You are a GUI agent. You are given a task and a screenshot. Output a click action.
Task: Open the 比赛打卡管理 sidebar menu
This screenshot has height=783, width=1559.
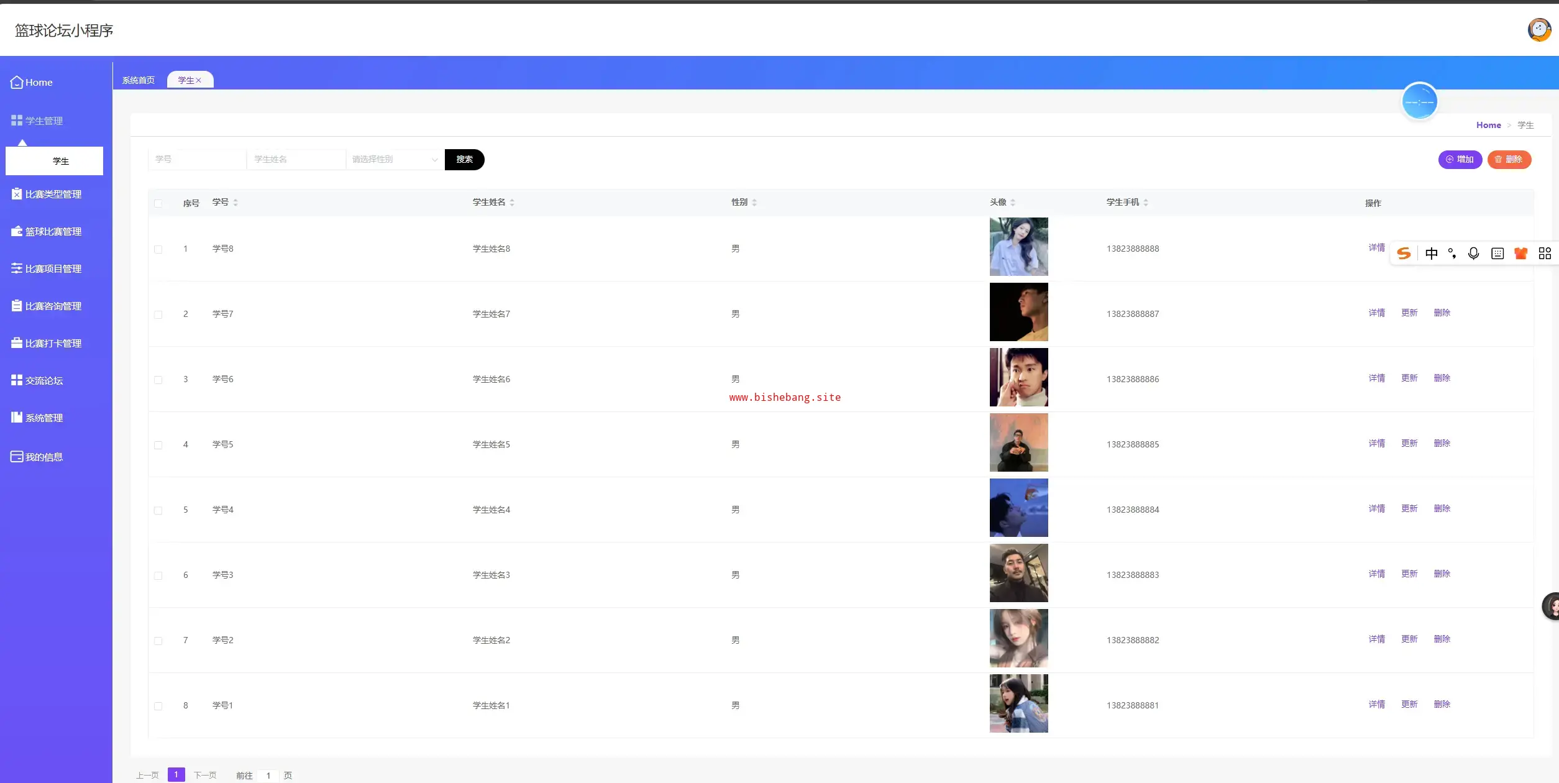click(x=53, y=344)
